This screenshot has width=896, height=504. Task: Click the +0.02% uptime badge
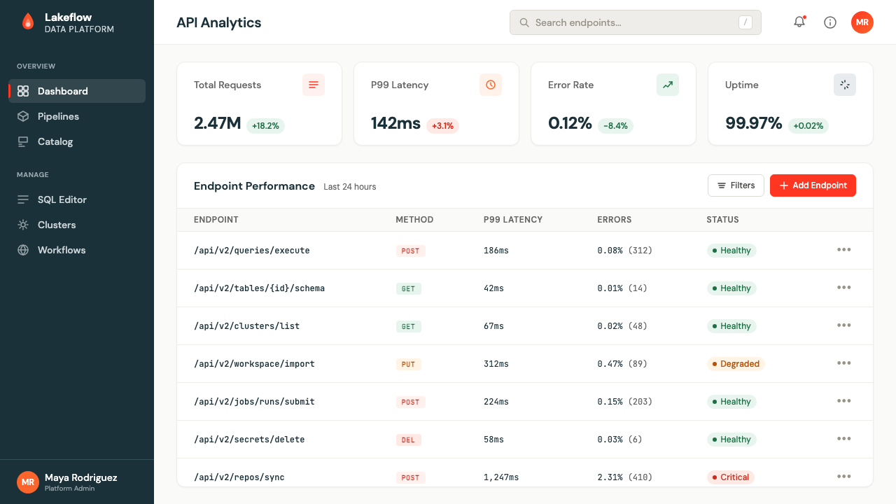pyautogui.click(x=808, y=126)
